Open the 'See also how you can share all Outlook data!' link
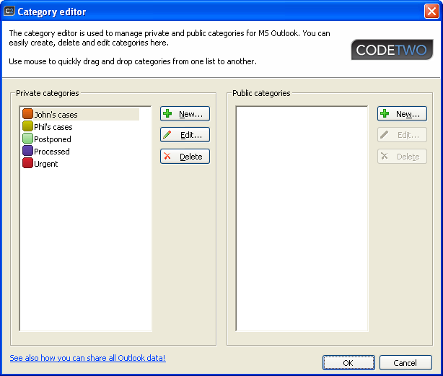 tap(87, 358)
